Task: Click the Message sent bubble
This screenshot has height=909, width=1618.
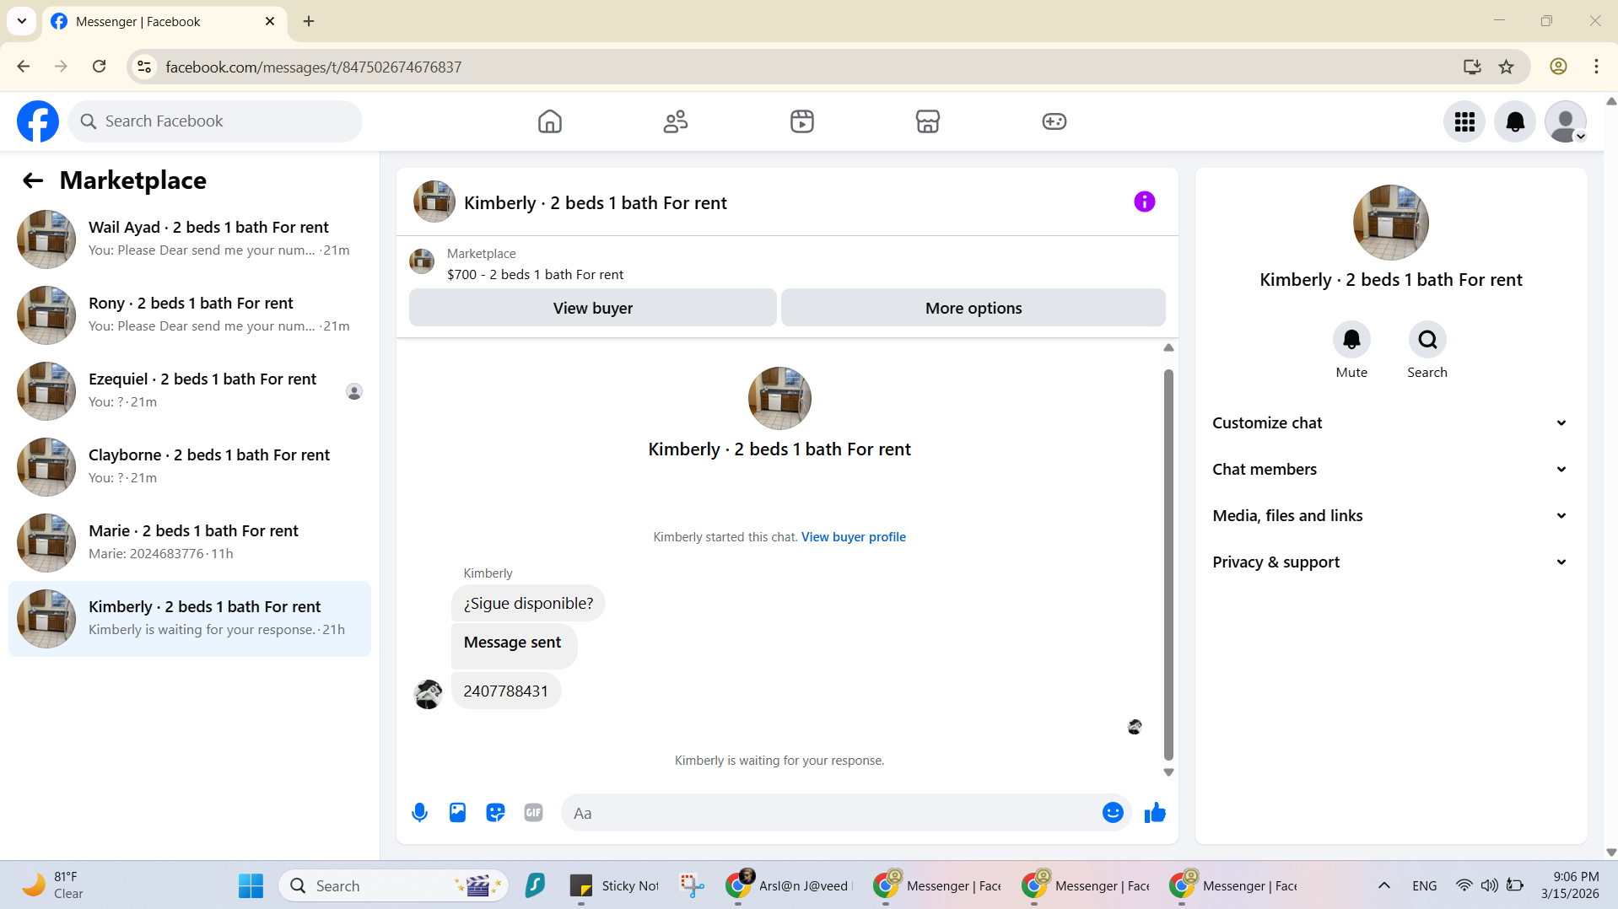Action: coord(514,645)
